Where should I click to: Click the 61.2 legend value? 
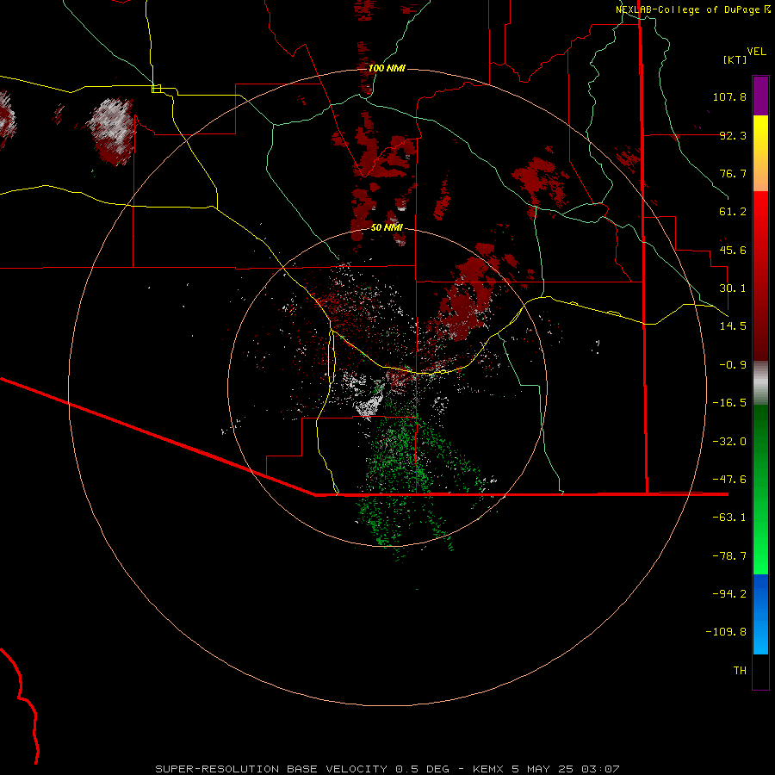tap(733, 212)
